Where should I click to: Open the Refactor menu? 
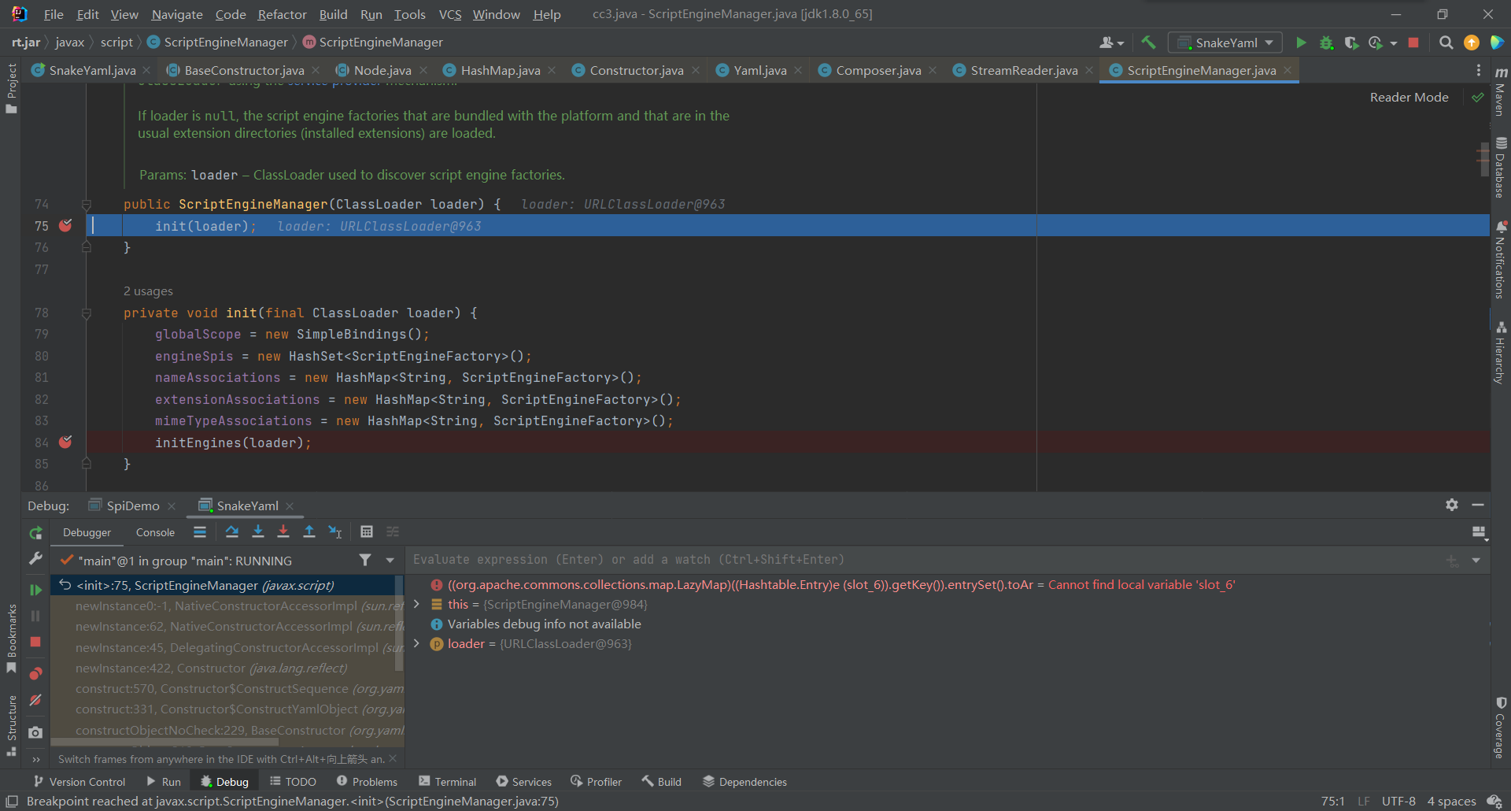tap(282, 14)
